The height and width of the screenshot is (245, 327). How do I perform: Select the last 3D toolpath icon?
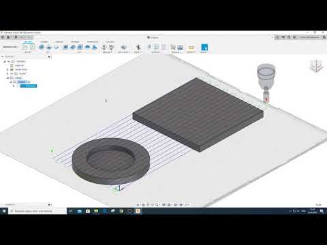coord(95,47)
